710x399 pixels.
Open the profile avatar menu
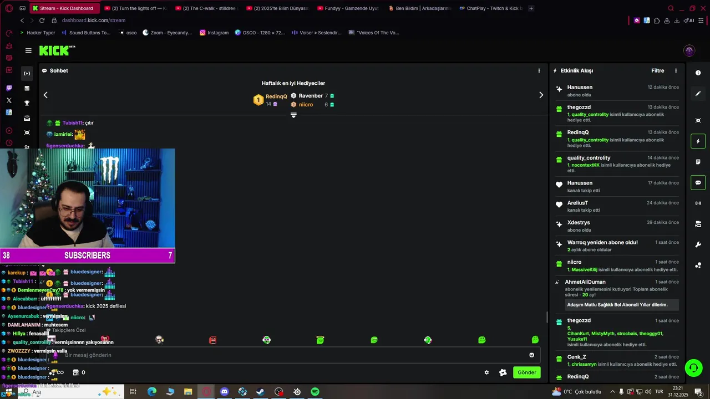[x=689, y=51]
